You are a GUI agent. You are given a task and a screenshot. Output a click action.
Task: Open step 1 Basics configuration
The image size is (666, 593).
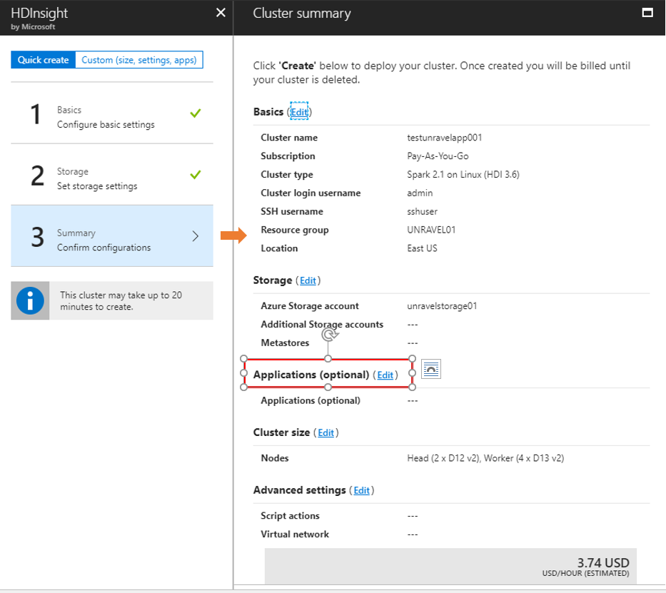[112, 113]
